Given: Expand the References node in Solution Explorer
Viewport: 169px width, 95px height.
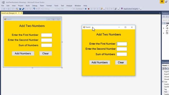Looking at the screenshot, I should (164, 28).
